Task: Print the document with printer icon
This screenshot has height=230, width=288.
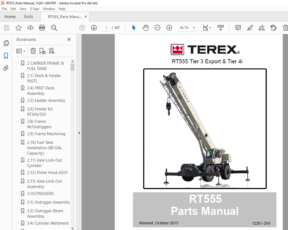Action: tap(42, 28)
